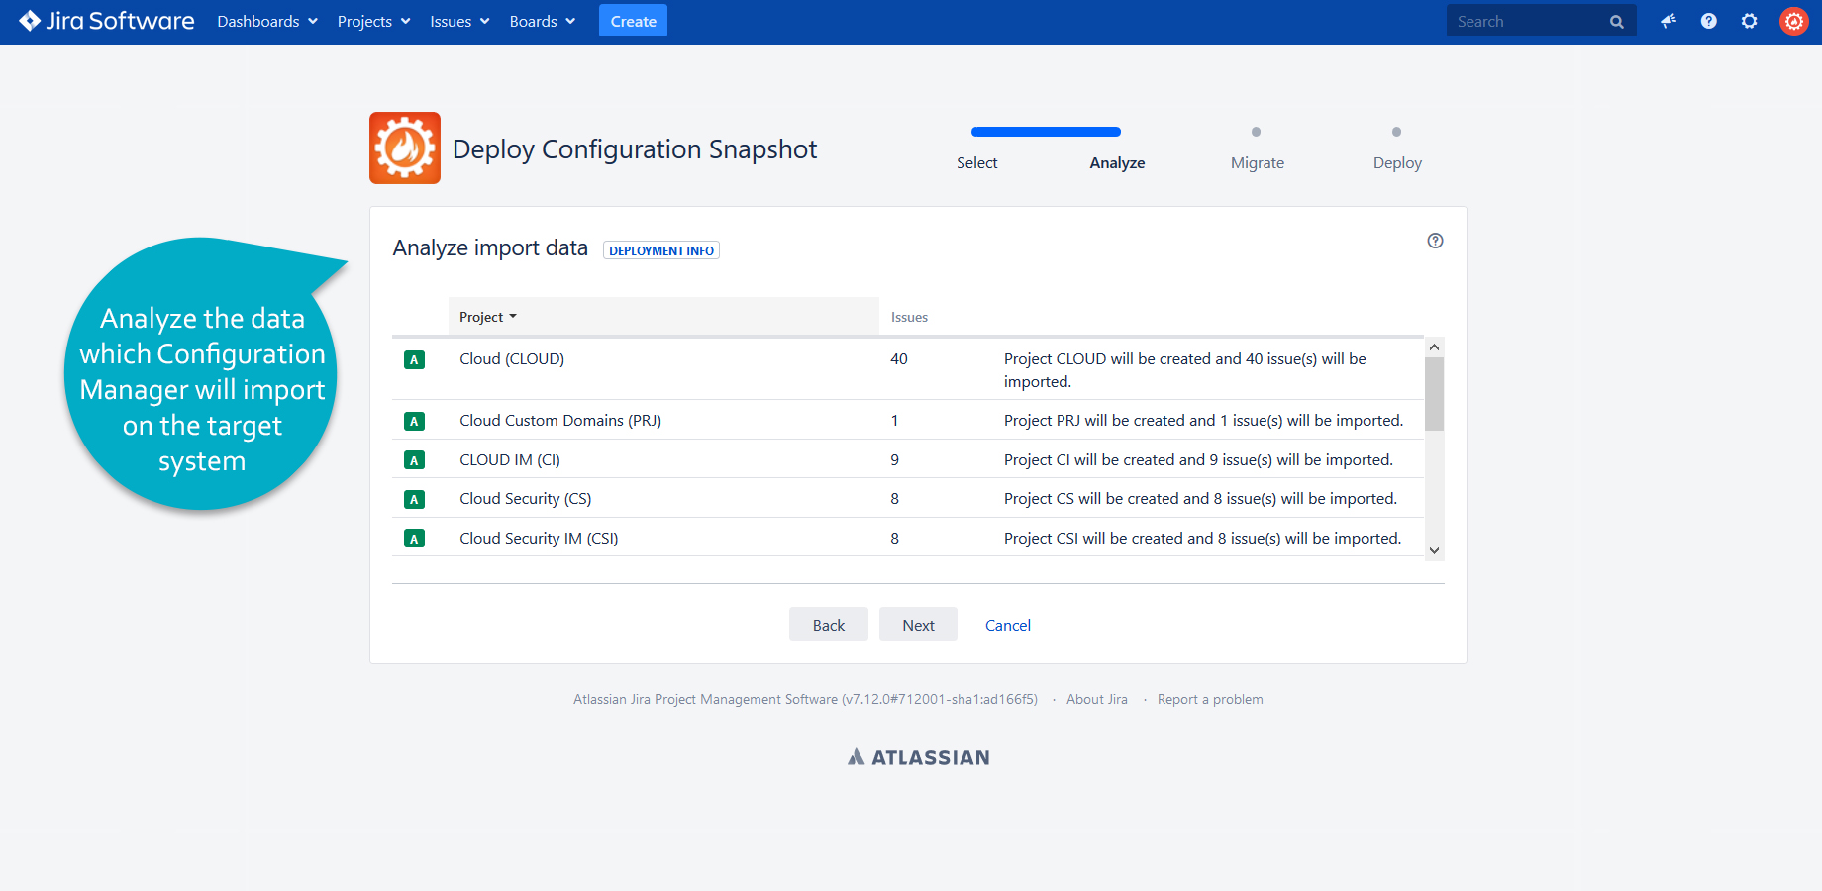Select the Cloud (CLOUD) project row text
Screen dimensions: 1822x891
(512, 359)
